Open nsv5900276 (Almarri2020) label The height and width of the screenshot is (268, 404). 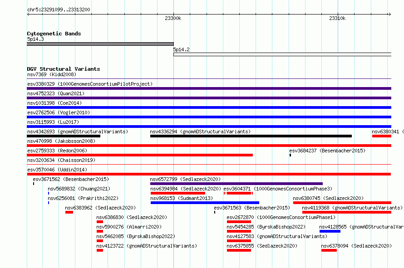point(129,227)
